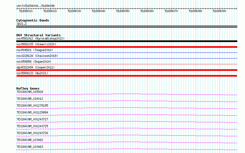
Task: Select transcript TEX264|NR_103463
Action: (30, 147)
